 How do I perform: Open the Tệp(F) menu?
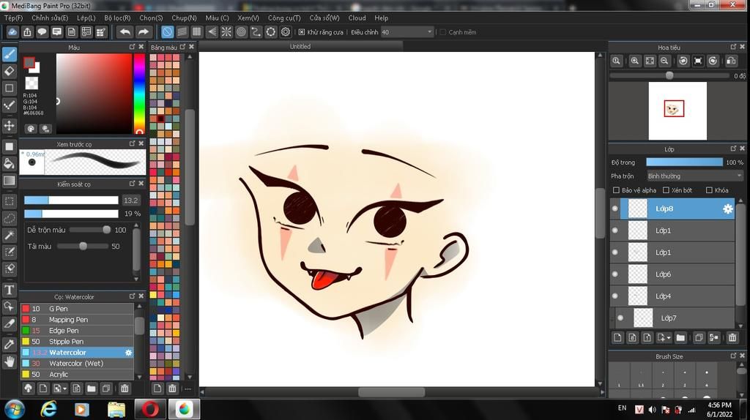click(x=13, y=18)
